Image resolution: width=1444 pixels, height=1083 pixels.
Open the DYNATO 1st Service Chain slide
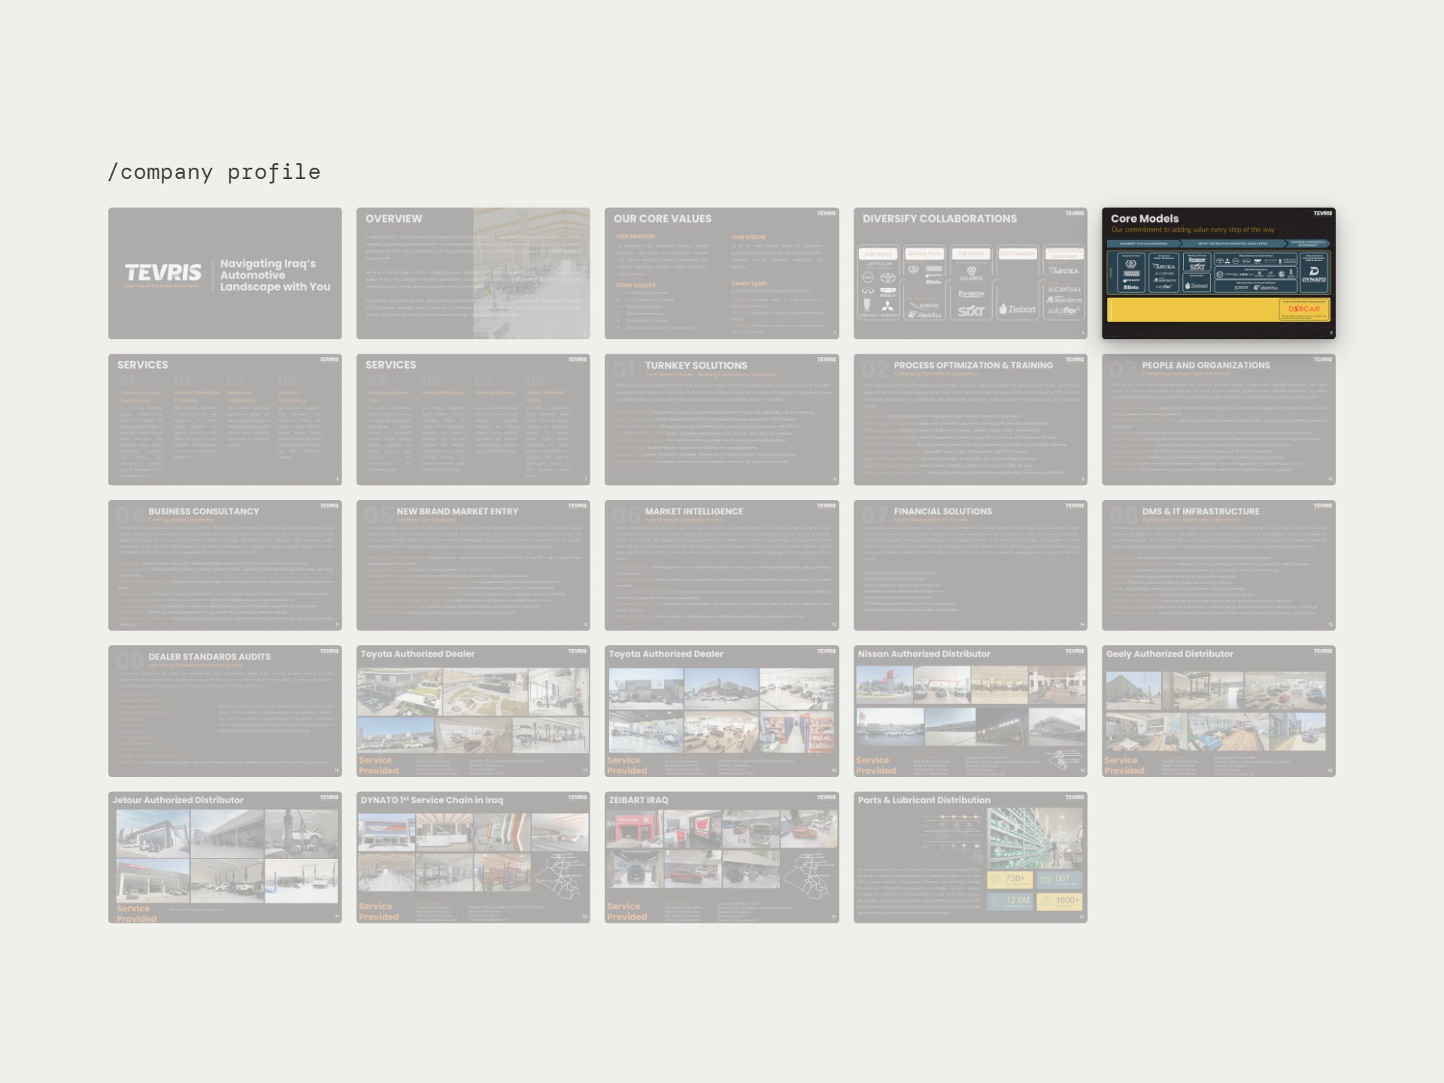[473, 857]
